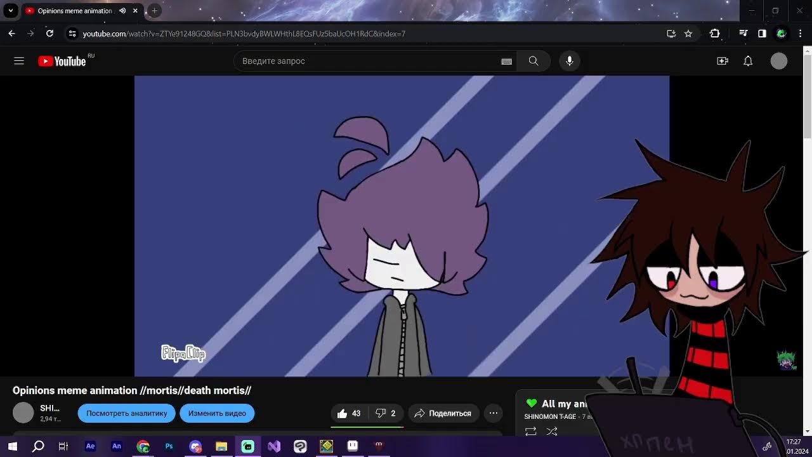
Task: Open SHINOMON T-AGE playlist owner link
Action: pos(550,416)
